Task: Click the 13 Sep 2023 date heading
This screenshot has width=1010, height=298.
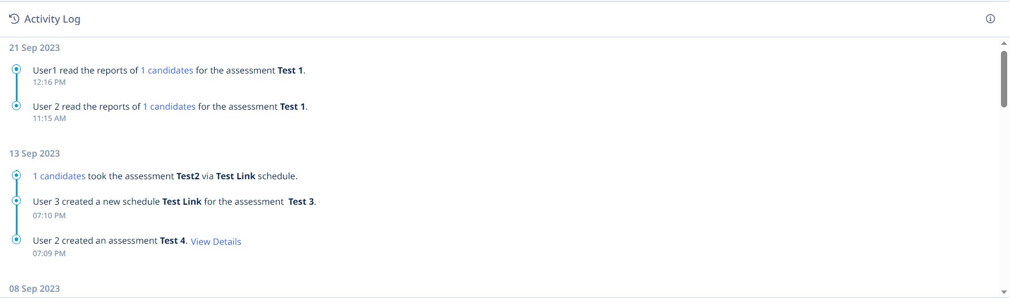Action: click(34, 154)
